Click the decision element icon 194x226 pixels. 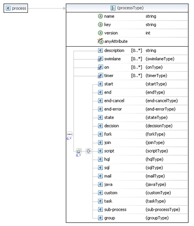101,126
